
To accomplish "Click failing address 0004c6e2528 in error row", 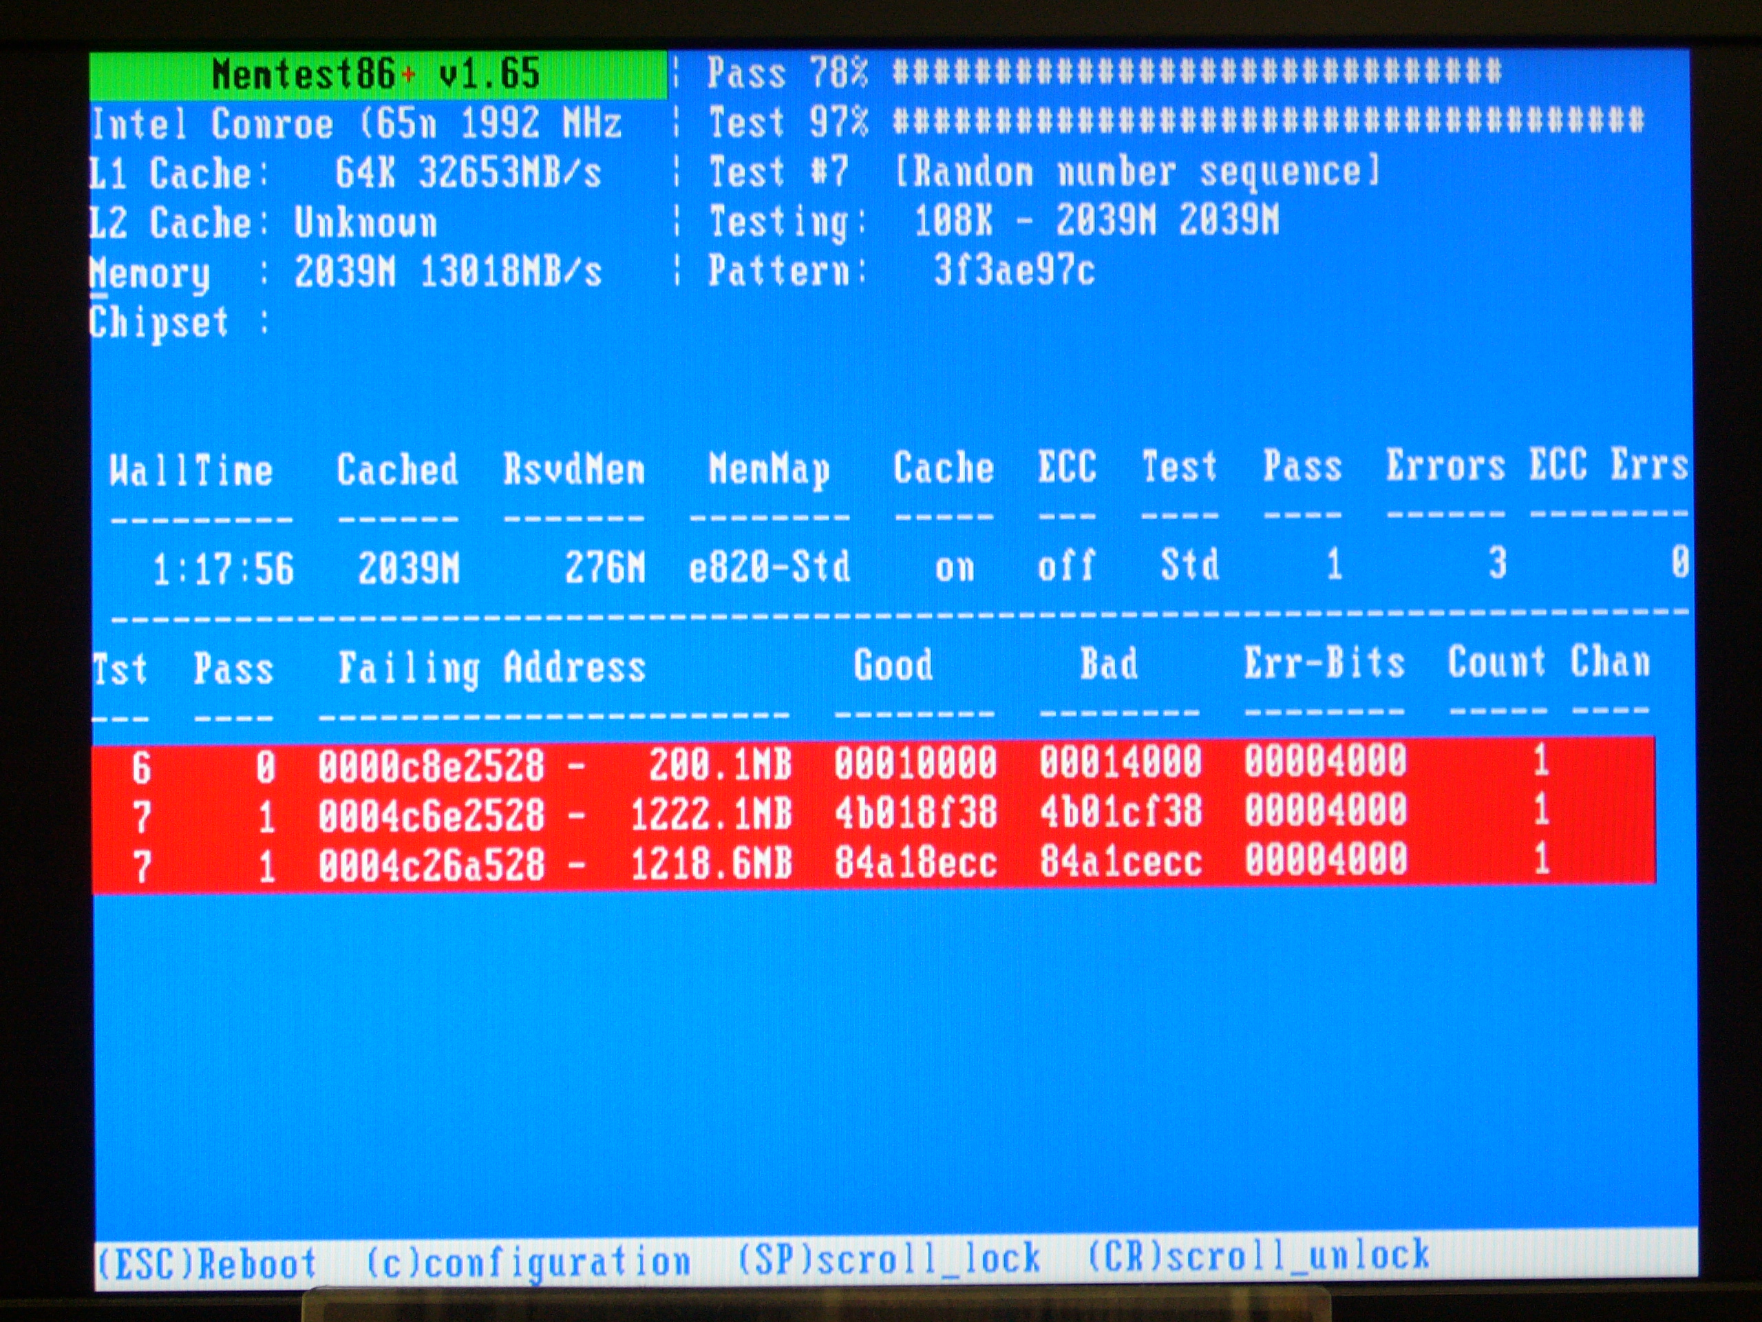I will tap(431, 815).
